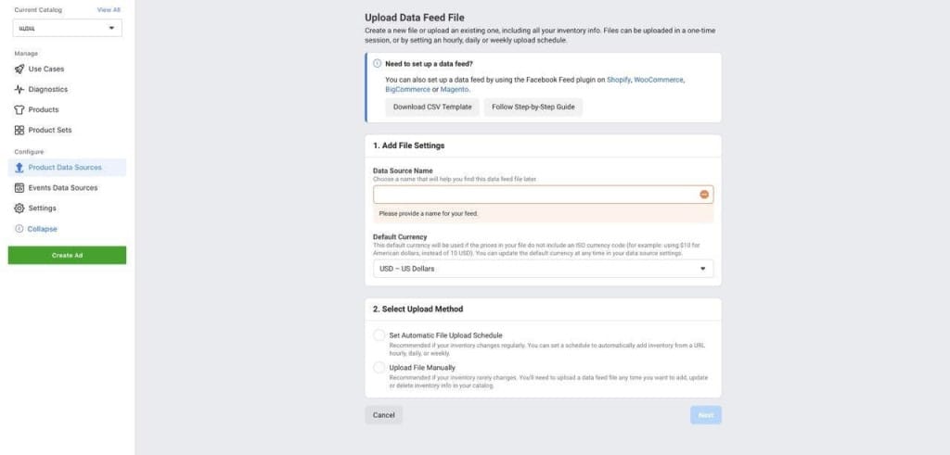Open the Shopify plugin link
This screenshot has width=950, height=455.
tap(619, 80)
